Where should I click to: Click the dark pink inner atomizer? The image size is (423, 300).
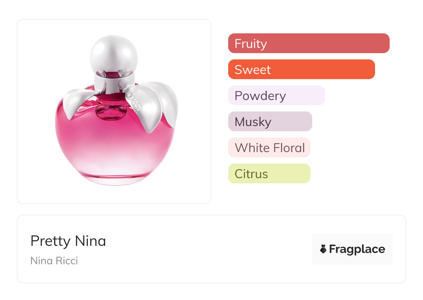click(x=112, y=110)
